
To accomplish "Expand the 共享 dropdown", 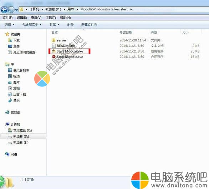I will pyautogui.click(x=54, y=25).
